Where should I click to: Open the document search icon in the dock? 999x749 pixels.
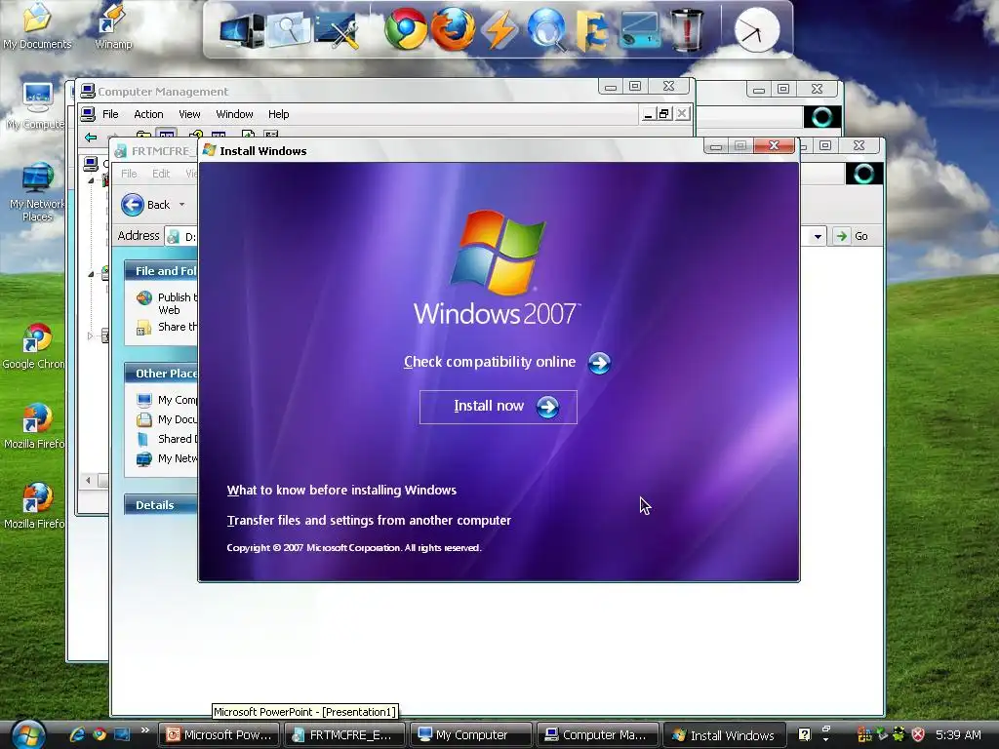(288, 30)
